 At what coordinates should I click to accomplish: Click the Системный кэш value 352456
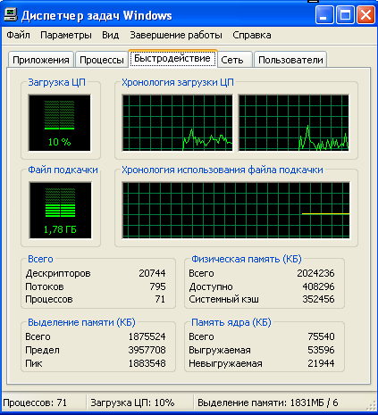click(x=318, y=299)
